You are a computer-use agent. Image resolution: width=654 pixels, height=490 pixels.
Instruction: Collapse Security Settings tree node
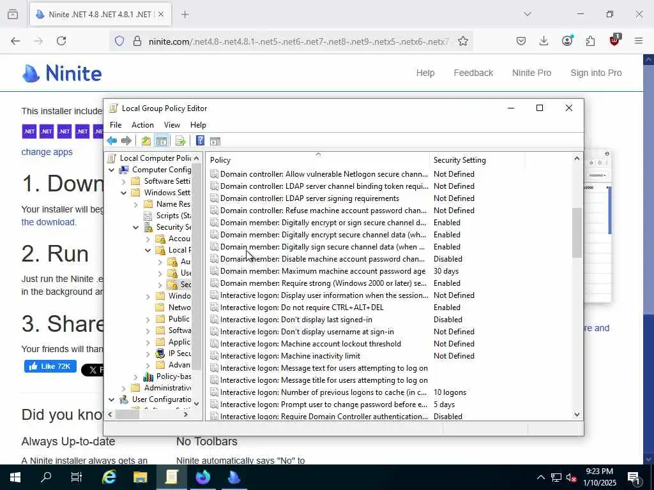coord(135,227)
